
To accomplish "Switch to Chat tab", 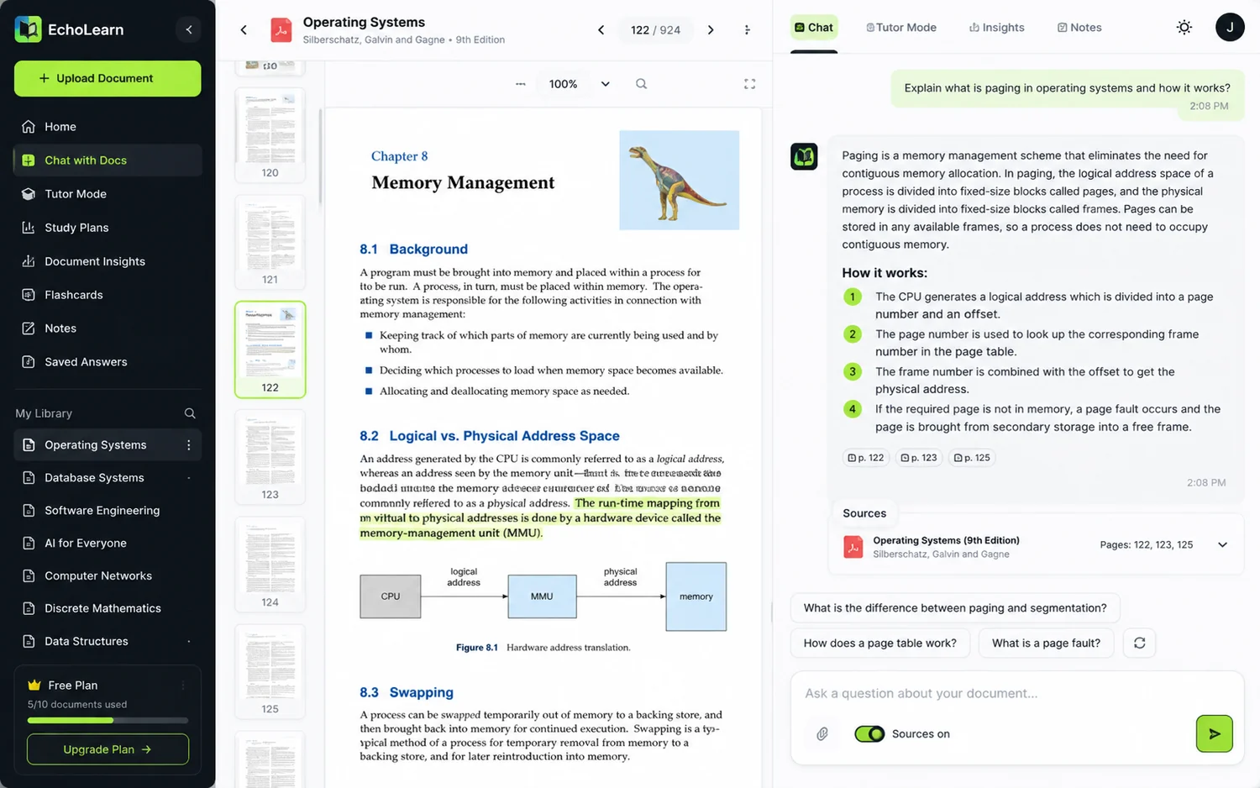I will pyautogui.click(x=814, y=28).
